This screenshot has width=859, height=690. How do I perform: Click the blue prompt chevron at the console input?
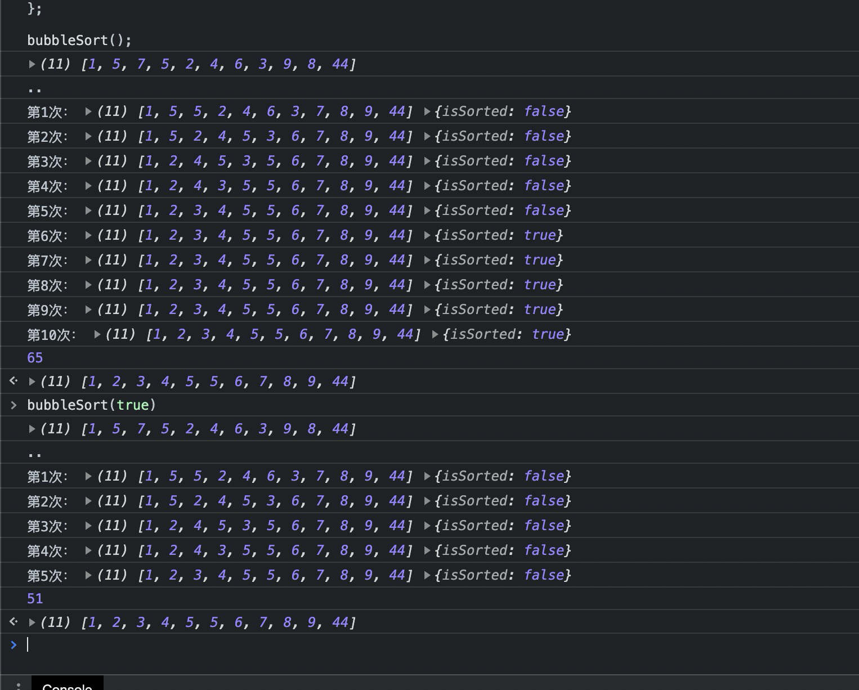tap(14, 645)
